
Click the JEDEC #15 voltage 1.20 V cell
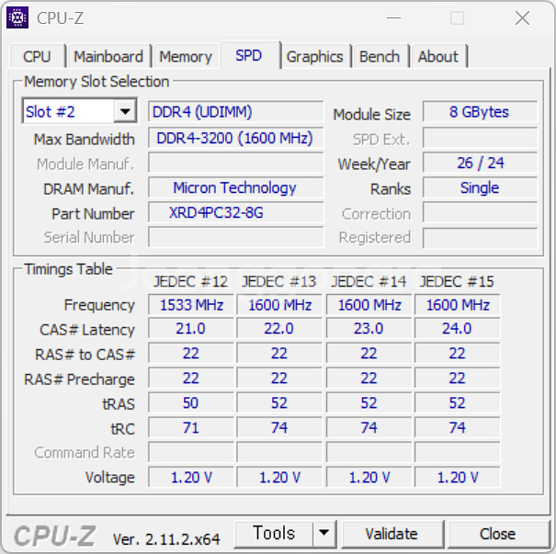(458, 478)
